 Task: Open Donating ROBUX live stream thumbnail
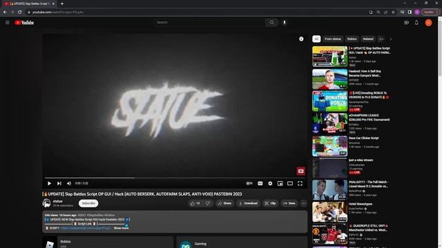pos(330,101)
